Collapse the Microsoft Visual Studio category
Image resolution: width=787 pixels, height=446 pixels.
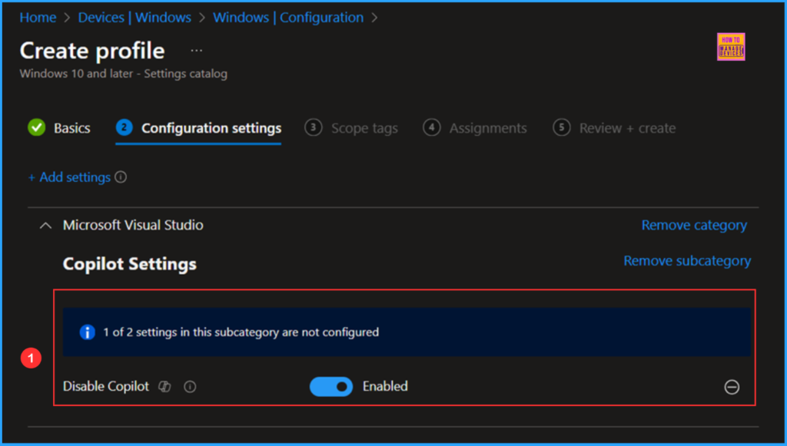coord(45,226)
